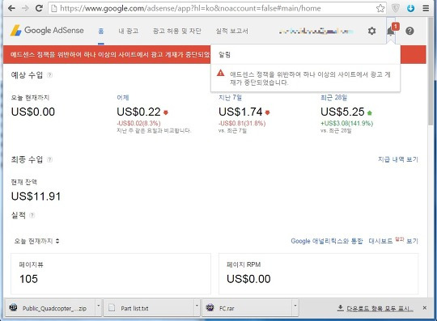This screenshot has width=437, height=321.
Task: Click the Google AdSense logo
Action: tap(47, 31)
